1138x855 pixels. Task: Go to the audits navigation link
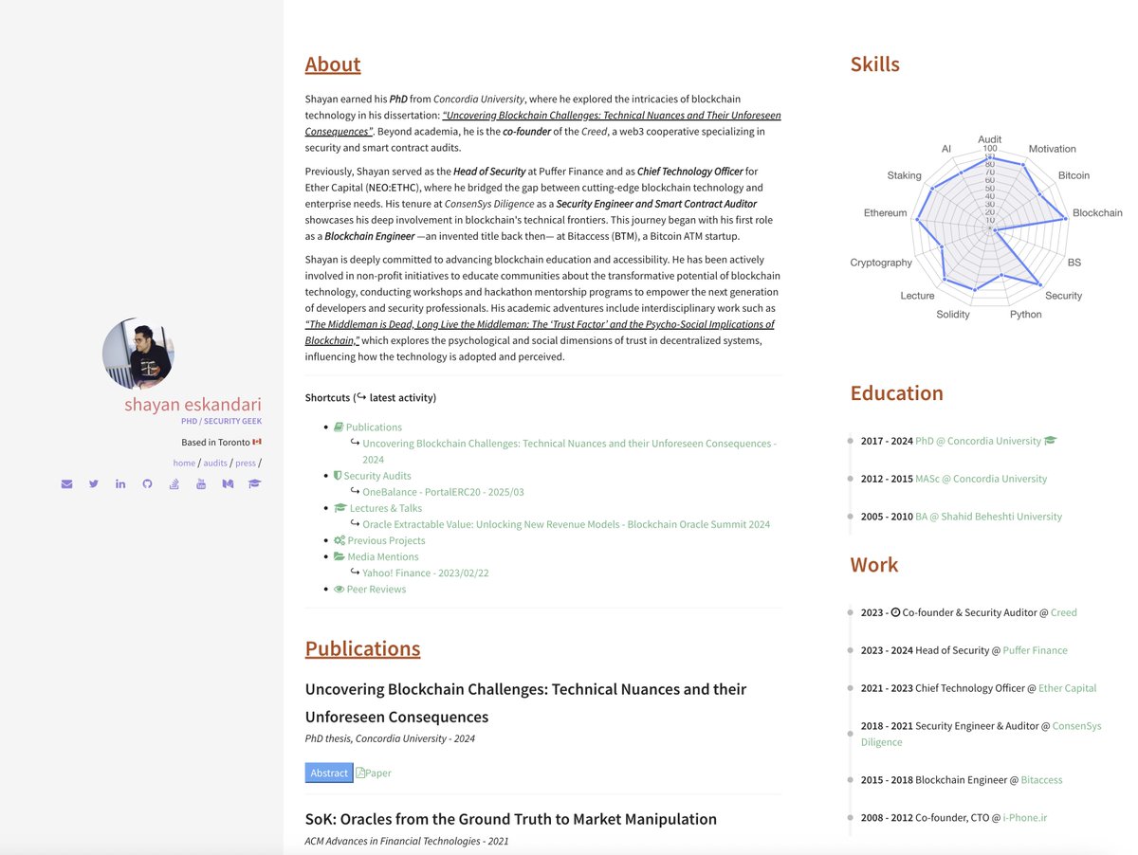point(215,464)
